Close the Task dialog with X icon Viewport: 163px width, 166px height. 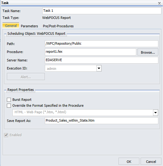(x=159, y=3)
